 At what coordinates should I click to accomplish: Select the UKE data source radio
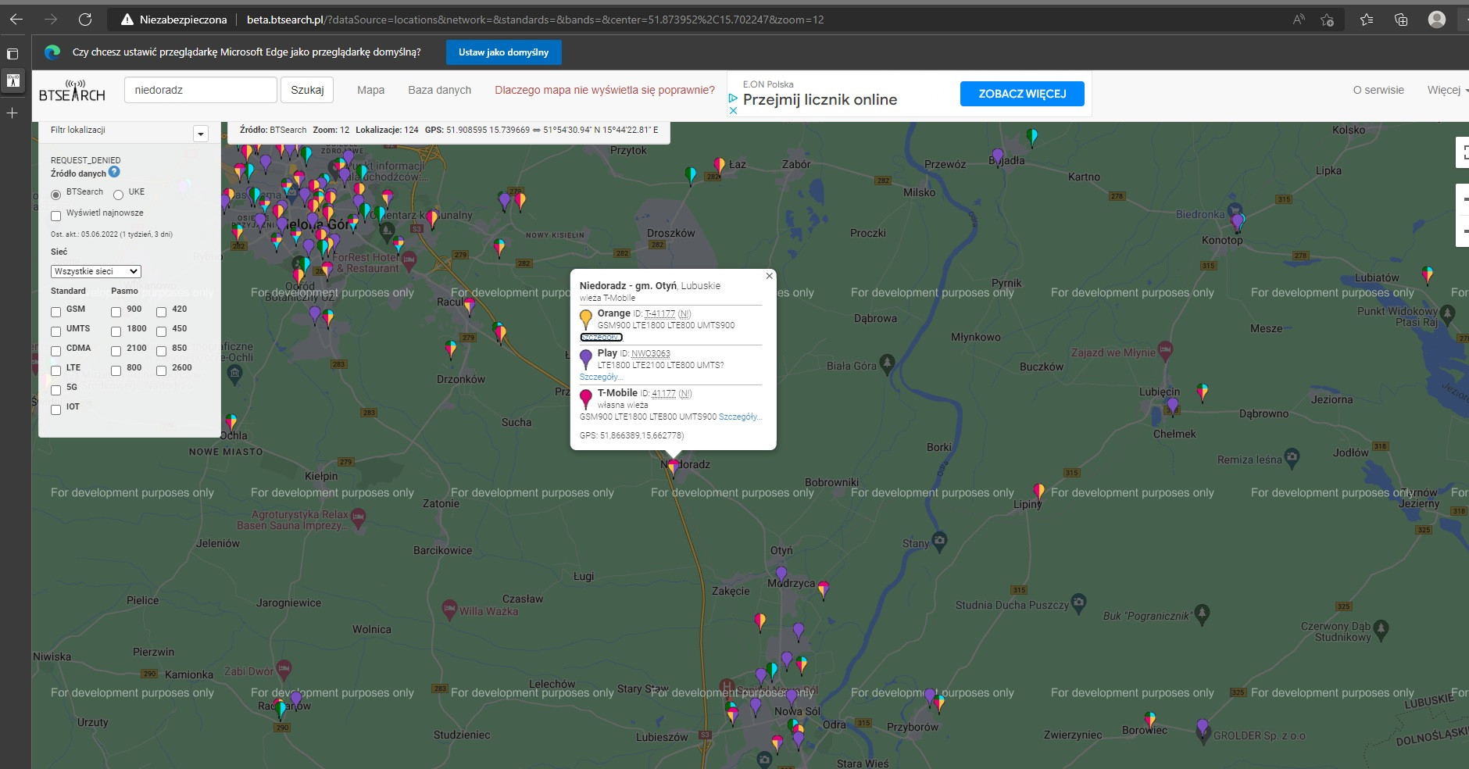(118, 194)
